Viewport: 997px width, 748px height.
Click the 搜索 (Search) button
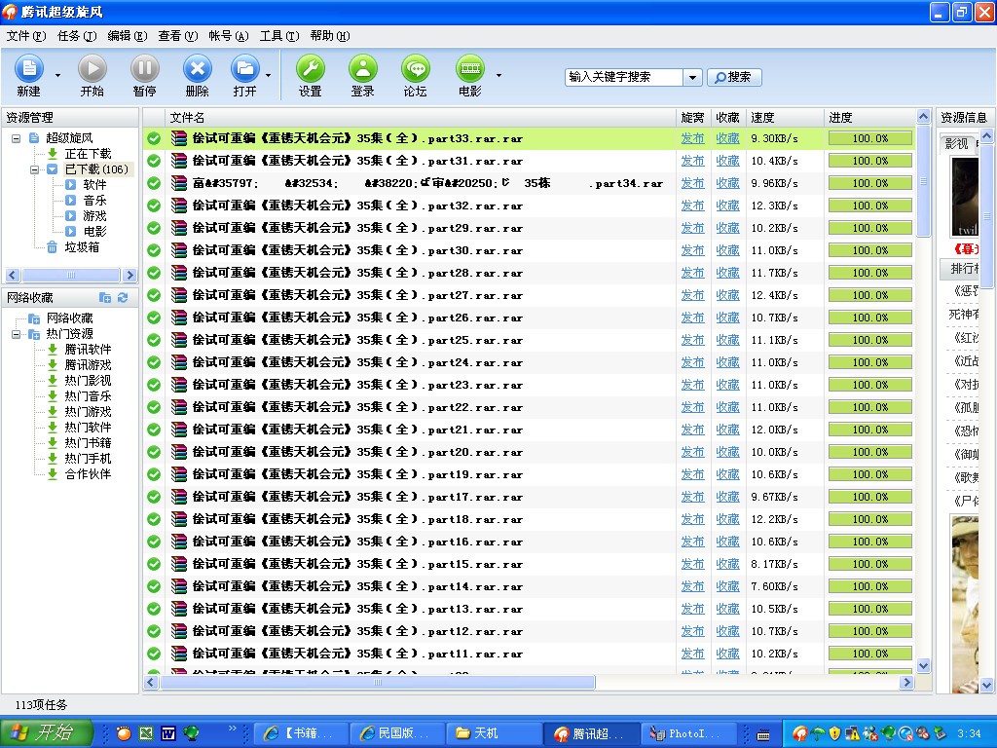click(734, 77)
